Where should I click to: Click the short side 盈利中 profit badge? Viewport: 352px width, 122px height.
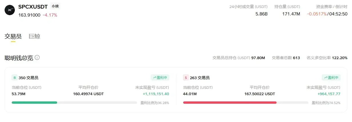(331, 77)
